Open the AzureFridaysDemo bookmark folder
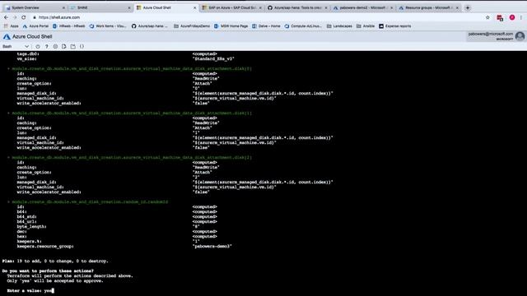The image size is (527, 296). pos(192,26)
